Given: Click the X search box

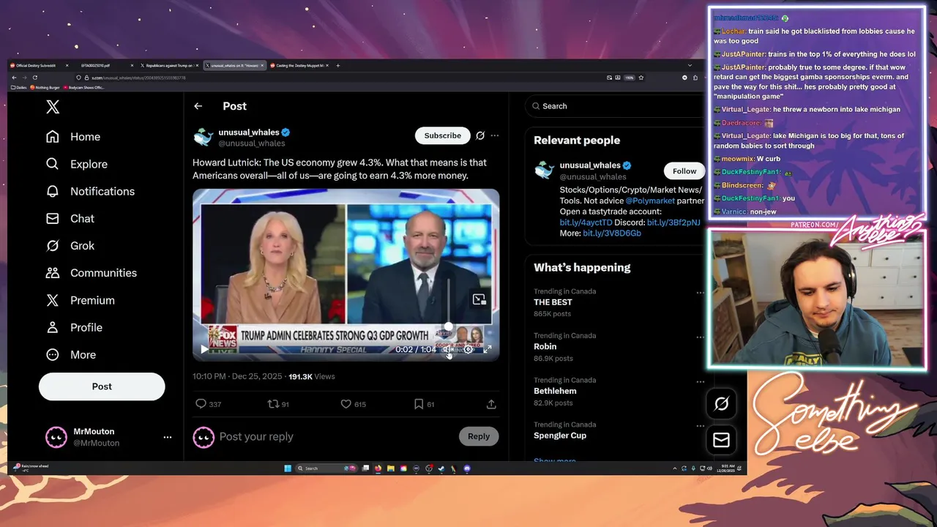Looking at the screenshot, I should (x=615, y=106).
